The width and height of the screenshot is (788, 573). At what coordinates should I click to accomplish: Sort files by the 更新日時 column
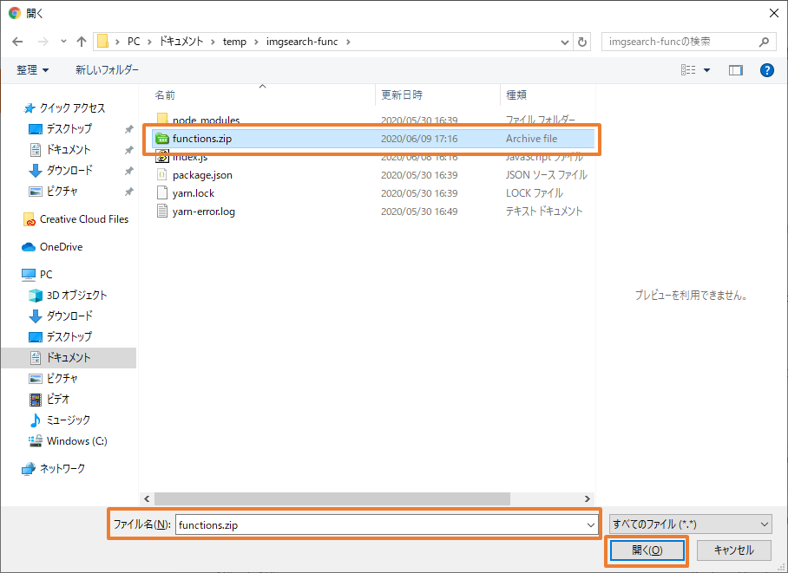tap(402, 94)
